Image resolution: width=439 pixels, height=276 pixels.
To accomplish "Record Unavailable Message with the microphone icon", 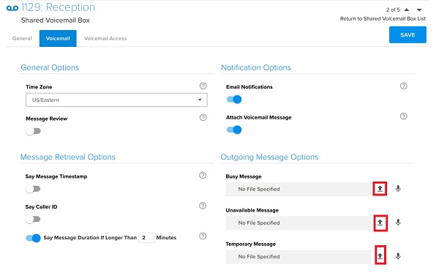I will click(398, 223).
